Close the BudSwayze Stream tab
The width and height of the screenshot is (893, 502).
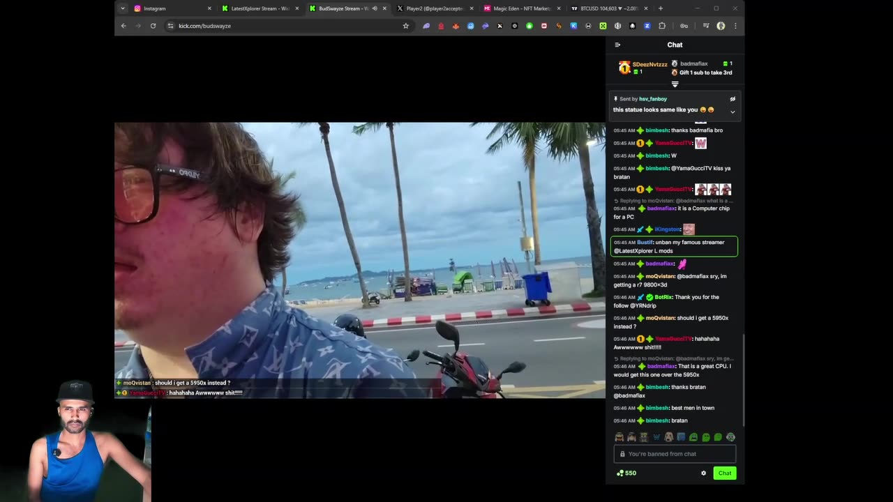(x=384, y=8)
